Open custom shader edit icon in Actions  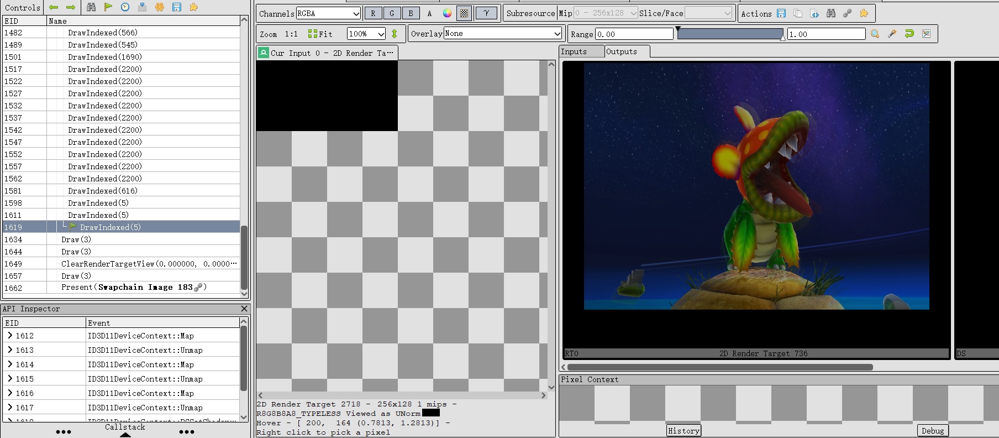[814, 13]
